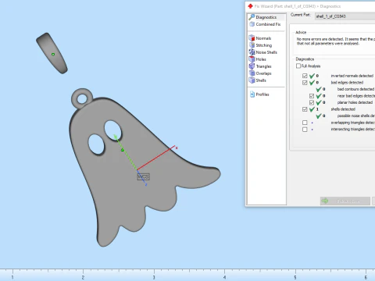Select the Triangles fix step
This screenshot has width=375, height=281.
coord(260,66)
